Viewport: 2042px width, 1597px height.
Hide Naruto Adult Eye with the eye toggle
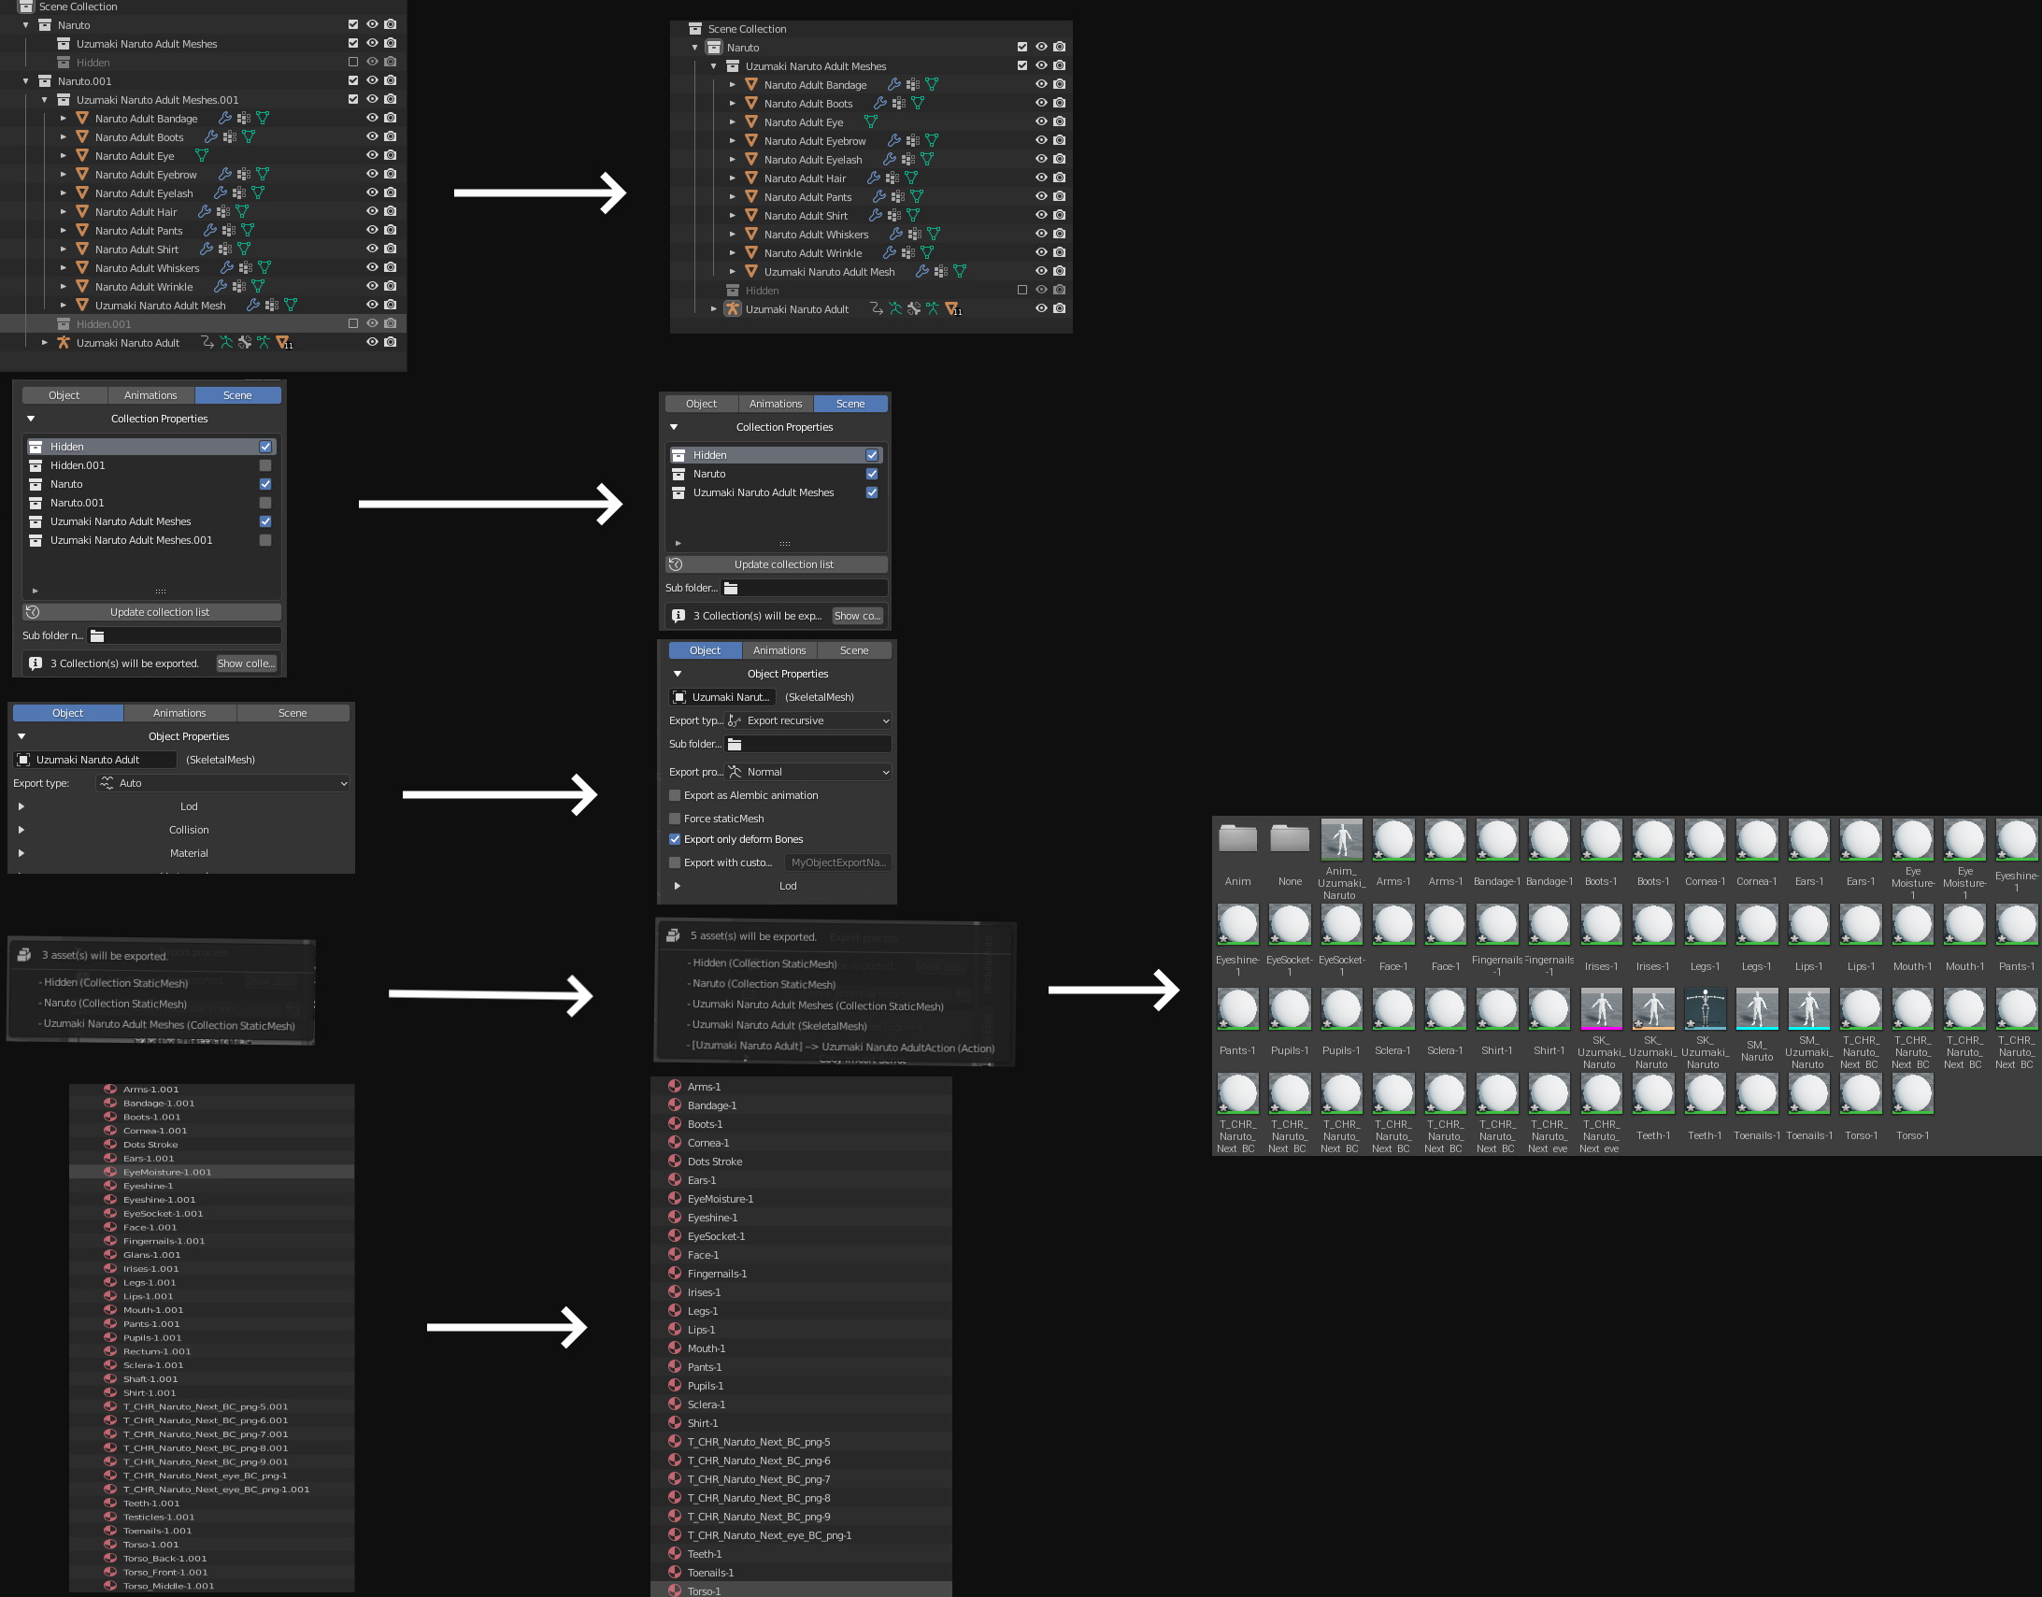pyautogui.click(x=371, y=155)
